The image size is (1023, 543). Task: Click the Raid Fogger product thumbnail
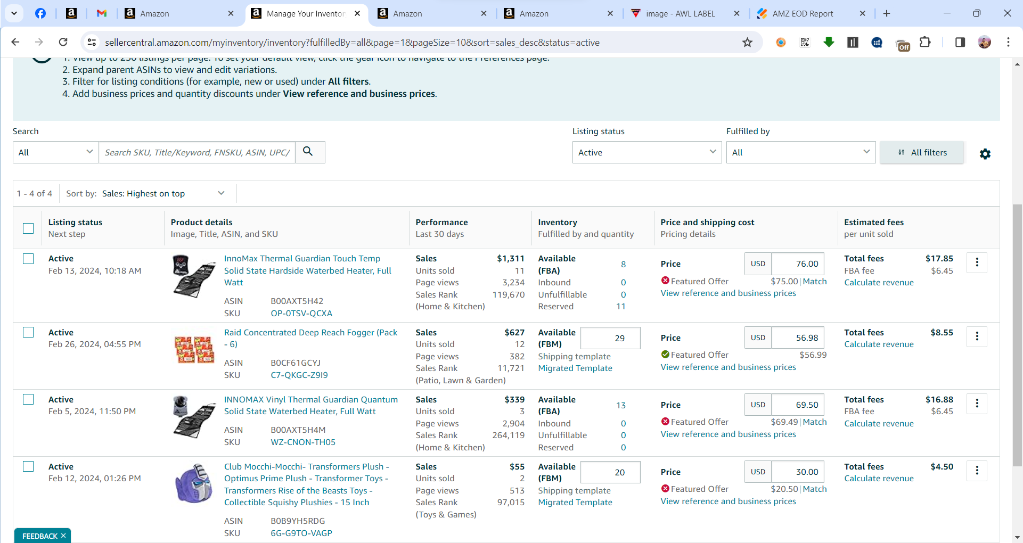tap(194, 350)
